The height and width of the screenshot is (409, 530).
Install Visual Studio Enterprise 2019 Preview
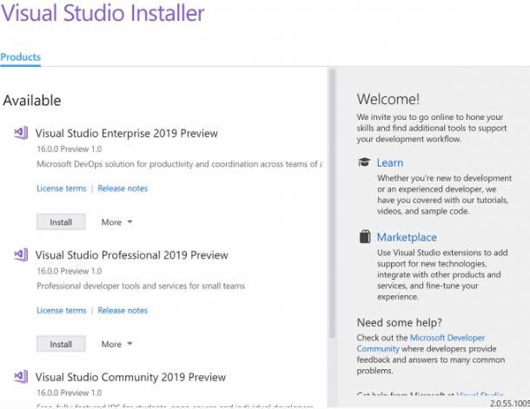(x=61, y=222)
